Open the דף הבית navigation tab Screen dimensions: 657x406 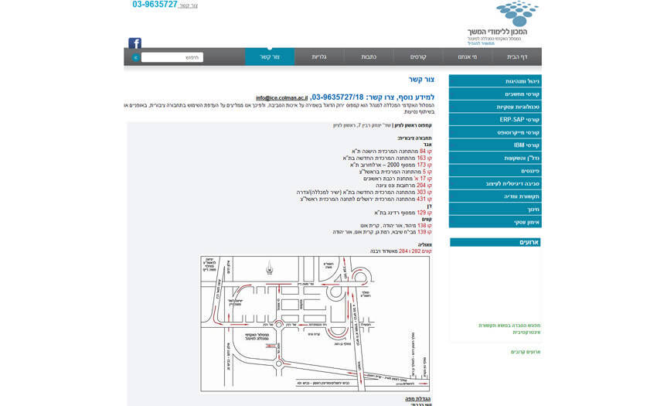point(517,57)
